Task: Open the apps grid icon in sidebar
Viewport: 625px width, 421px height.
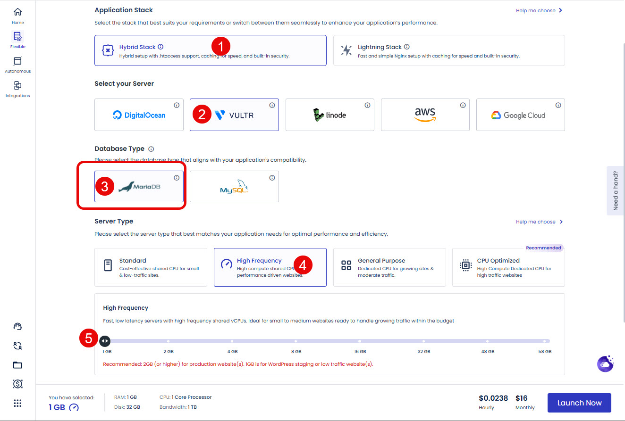Action: (17, 403)
